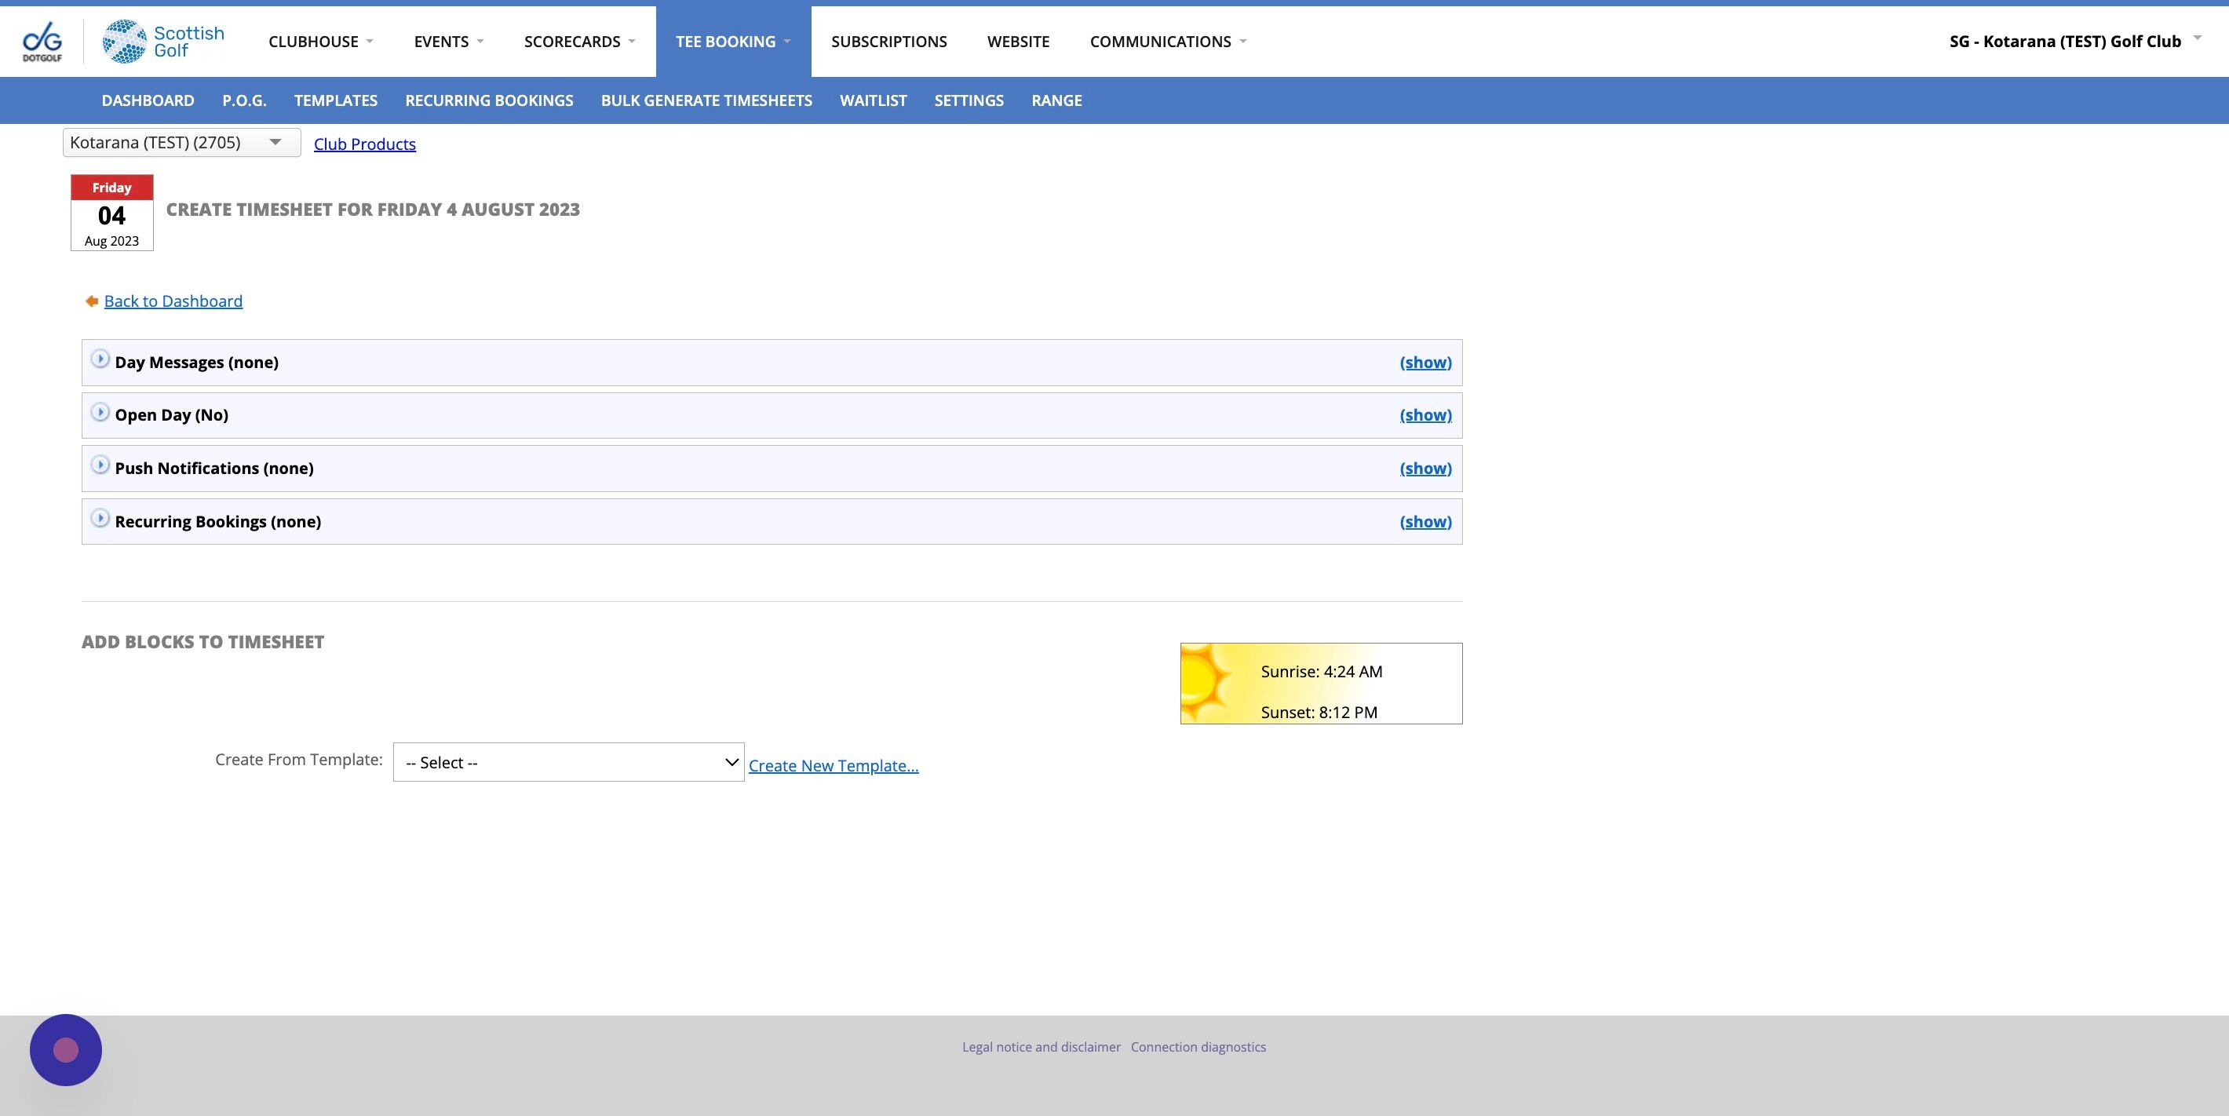Click the Open Day circle arrow icon
2229x1116 pixels.
[x=100, y=412]
